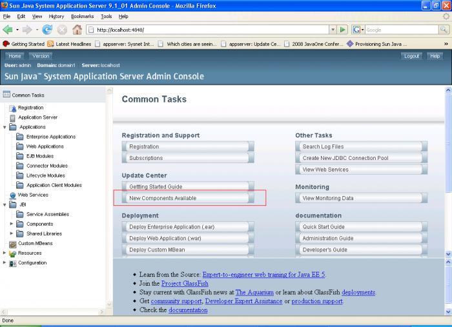Select Lifecycle Modules in the tree
The height and width of the screenshot is (327, 452).
tap(45, 175)
